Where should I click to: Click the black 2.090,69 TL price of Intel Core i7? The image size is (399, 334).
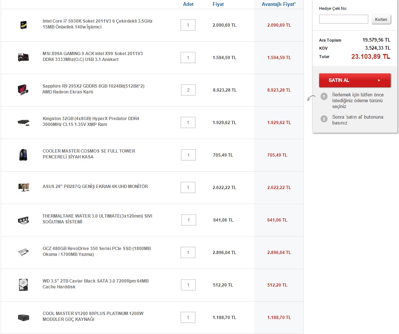[x=224, y=25]
